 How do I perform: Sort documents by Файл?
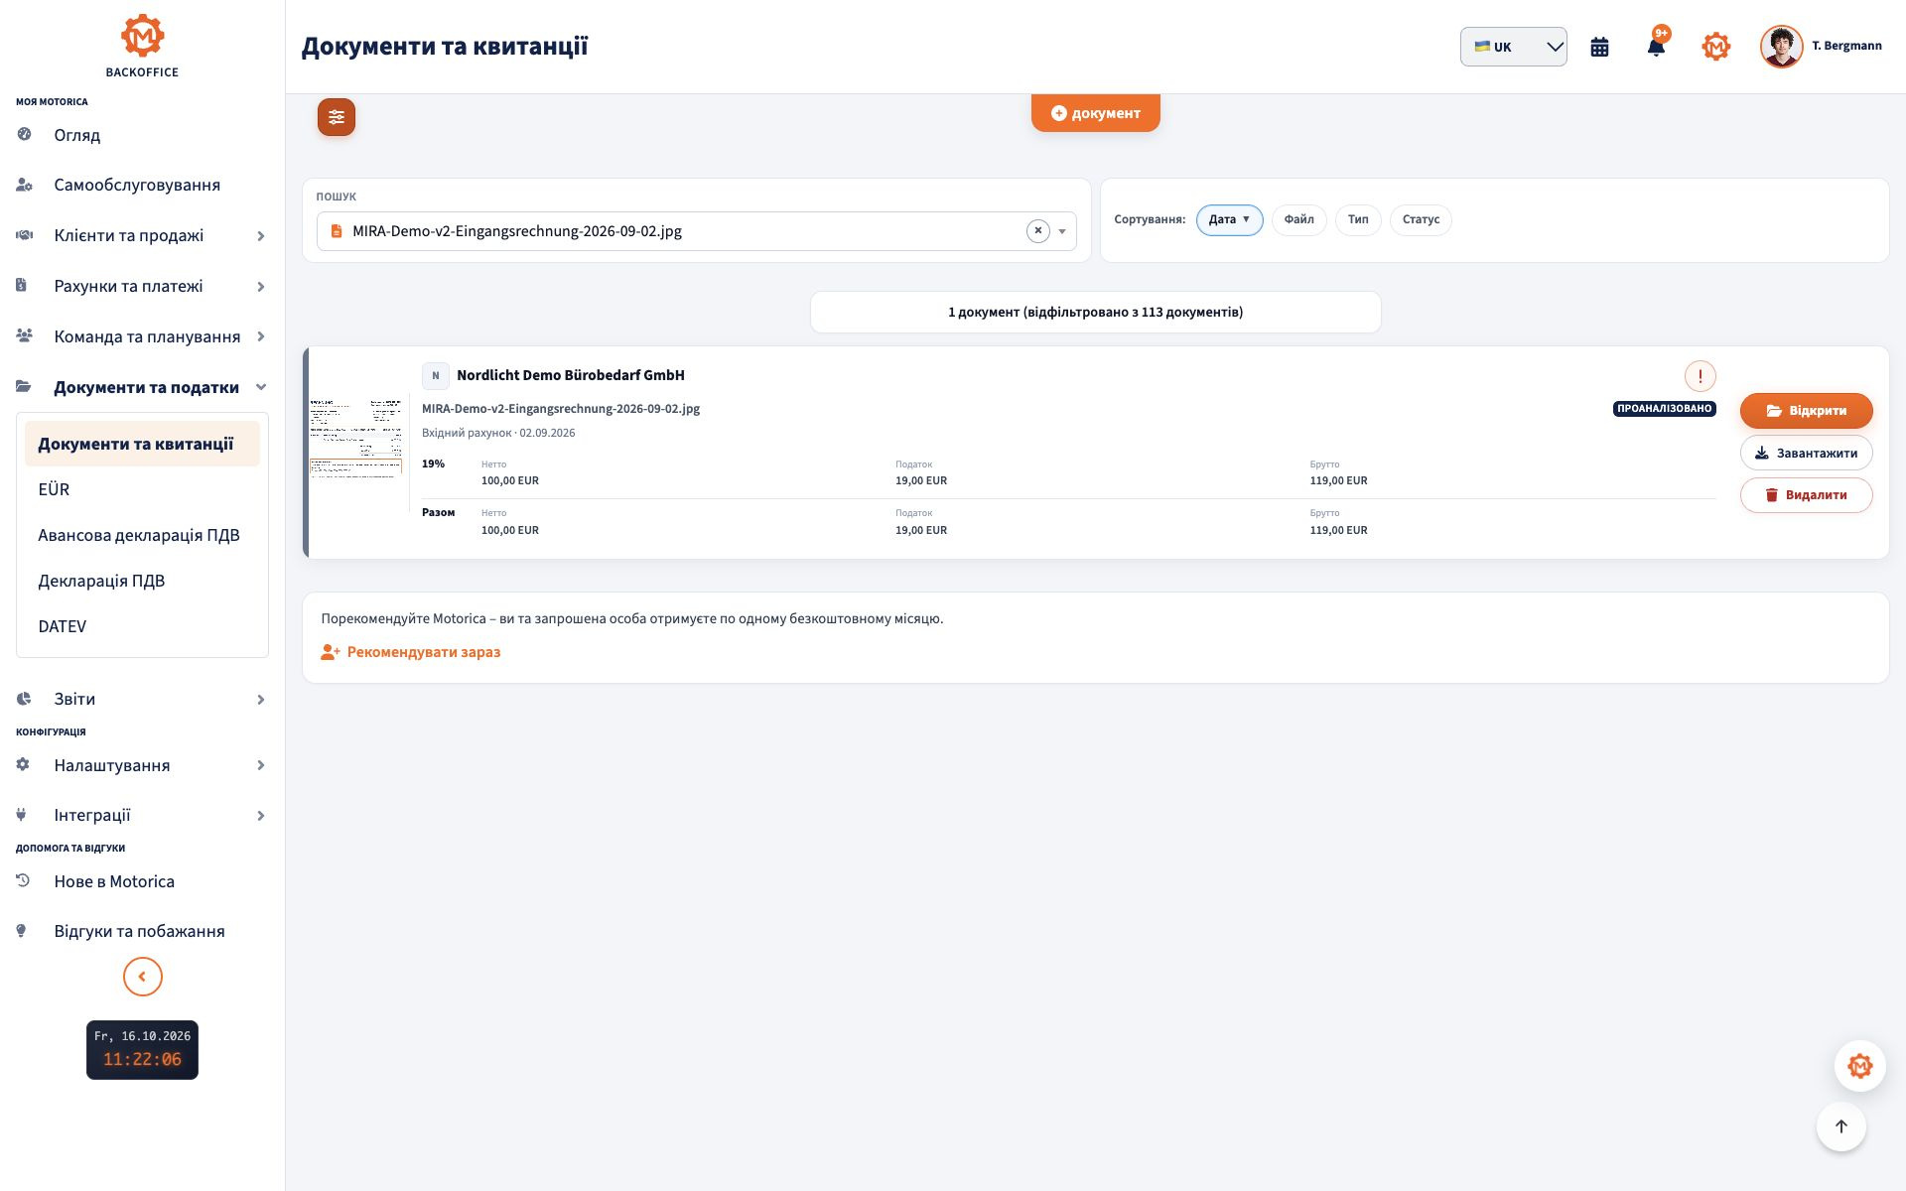tap(1298, 219)
